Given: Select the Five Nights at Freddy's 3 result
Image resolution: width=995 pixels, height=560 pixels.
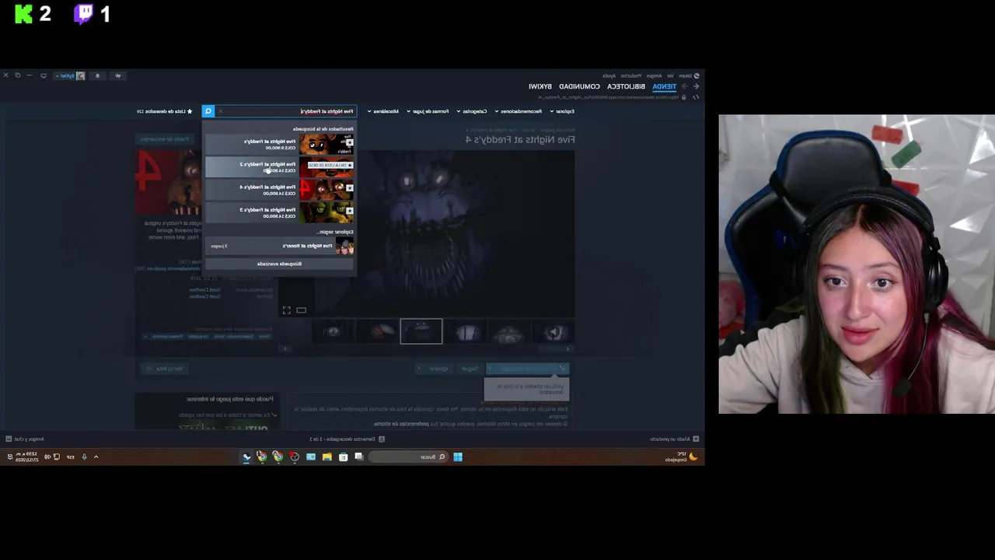Looking at the screenshot, I should (280, 212).
